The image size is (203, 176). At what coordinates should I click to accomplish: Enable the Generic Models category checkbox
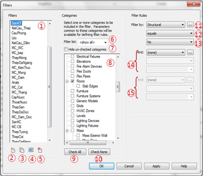point(72,101)
